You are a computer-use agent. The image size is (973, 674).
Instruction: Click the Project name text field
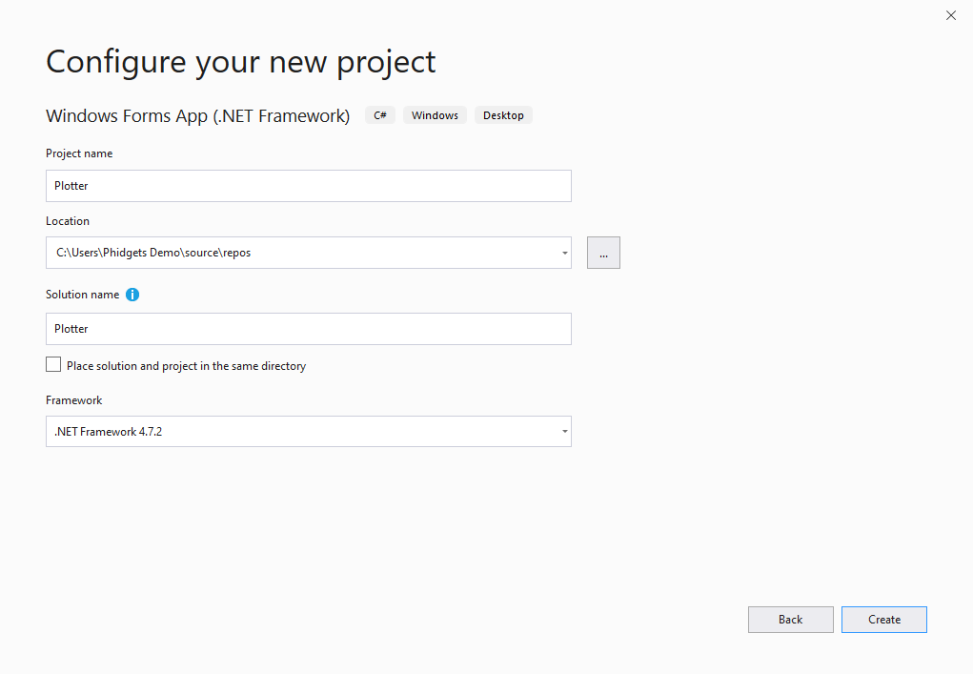[308, 186]
